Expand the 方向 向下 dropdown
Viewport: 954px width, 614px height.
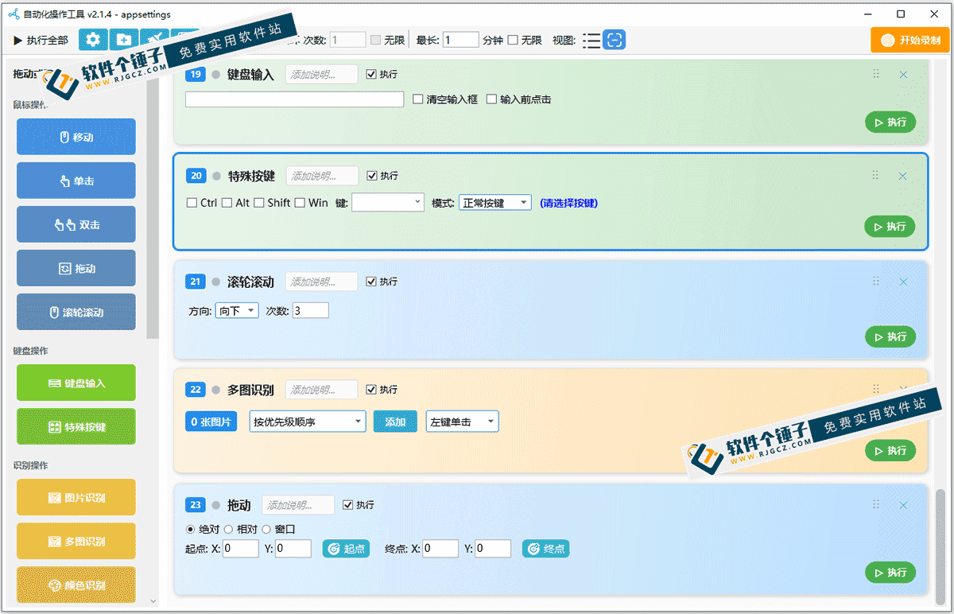(237, 310)
